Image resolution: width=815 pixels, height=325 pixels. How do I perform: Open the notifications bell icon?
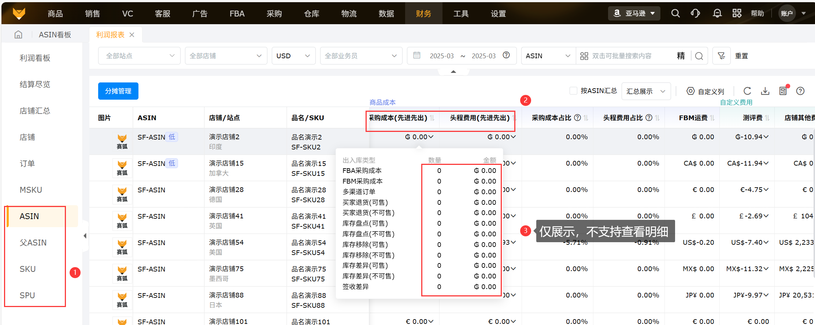coord(717,14)
